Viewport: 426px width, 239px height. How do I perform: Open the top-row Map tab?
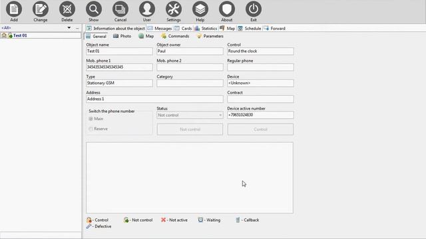tap(228, 28)
